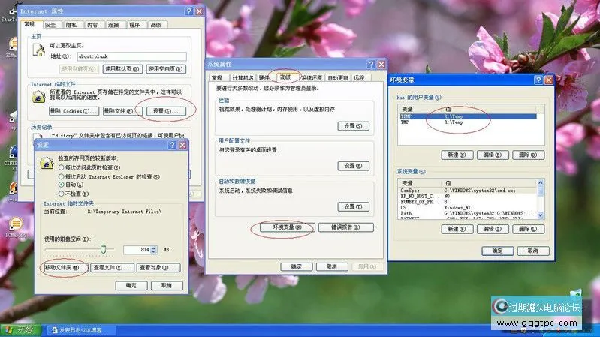Open the 开始 Start menu button

click(21, 330)
